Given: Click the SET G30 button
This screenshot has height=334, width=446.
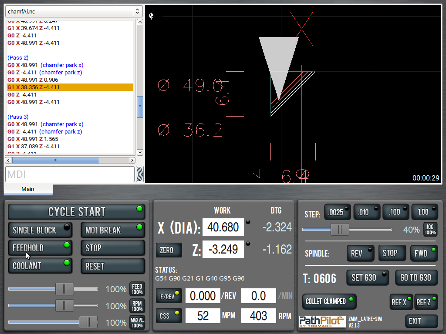Looking at the screenshot, I should tap(367, 278).
